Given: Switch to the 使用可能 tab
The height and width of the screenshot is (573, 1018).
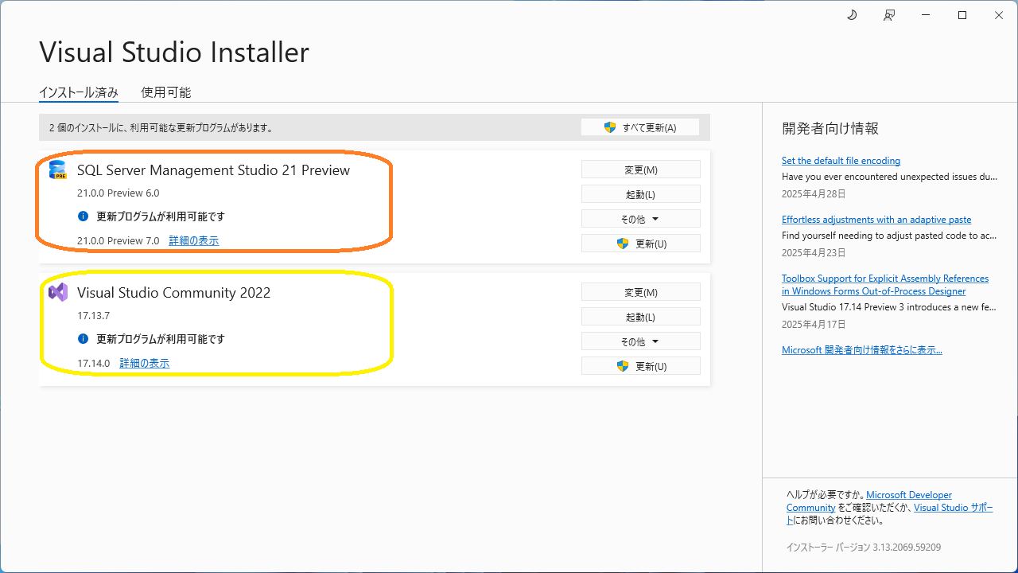Looking at the screenshot, I should click(166, 92).
